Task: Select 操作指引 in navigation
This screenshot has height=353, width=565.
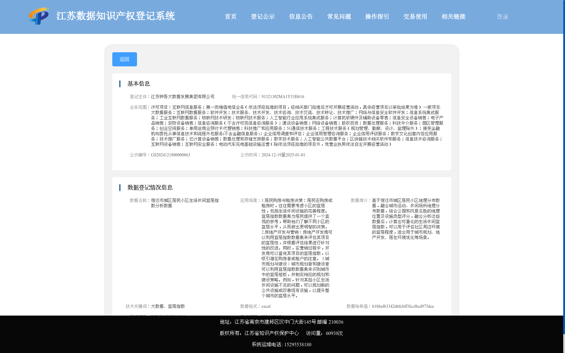Action: click(x=377, y=17)
